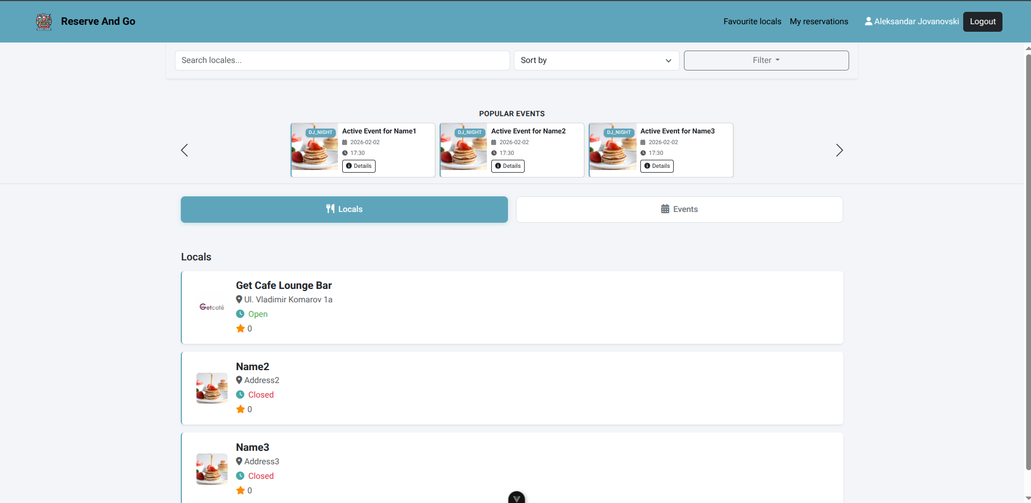
Task: Open Favourite locals page
Action: [x=752, y=22]
